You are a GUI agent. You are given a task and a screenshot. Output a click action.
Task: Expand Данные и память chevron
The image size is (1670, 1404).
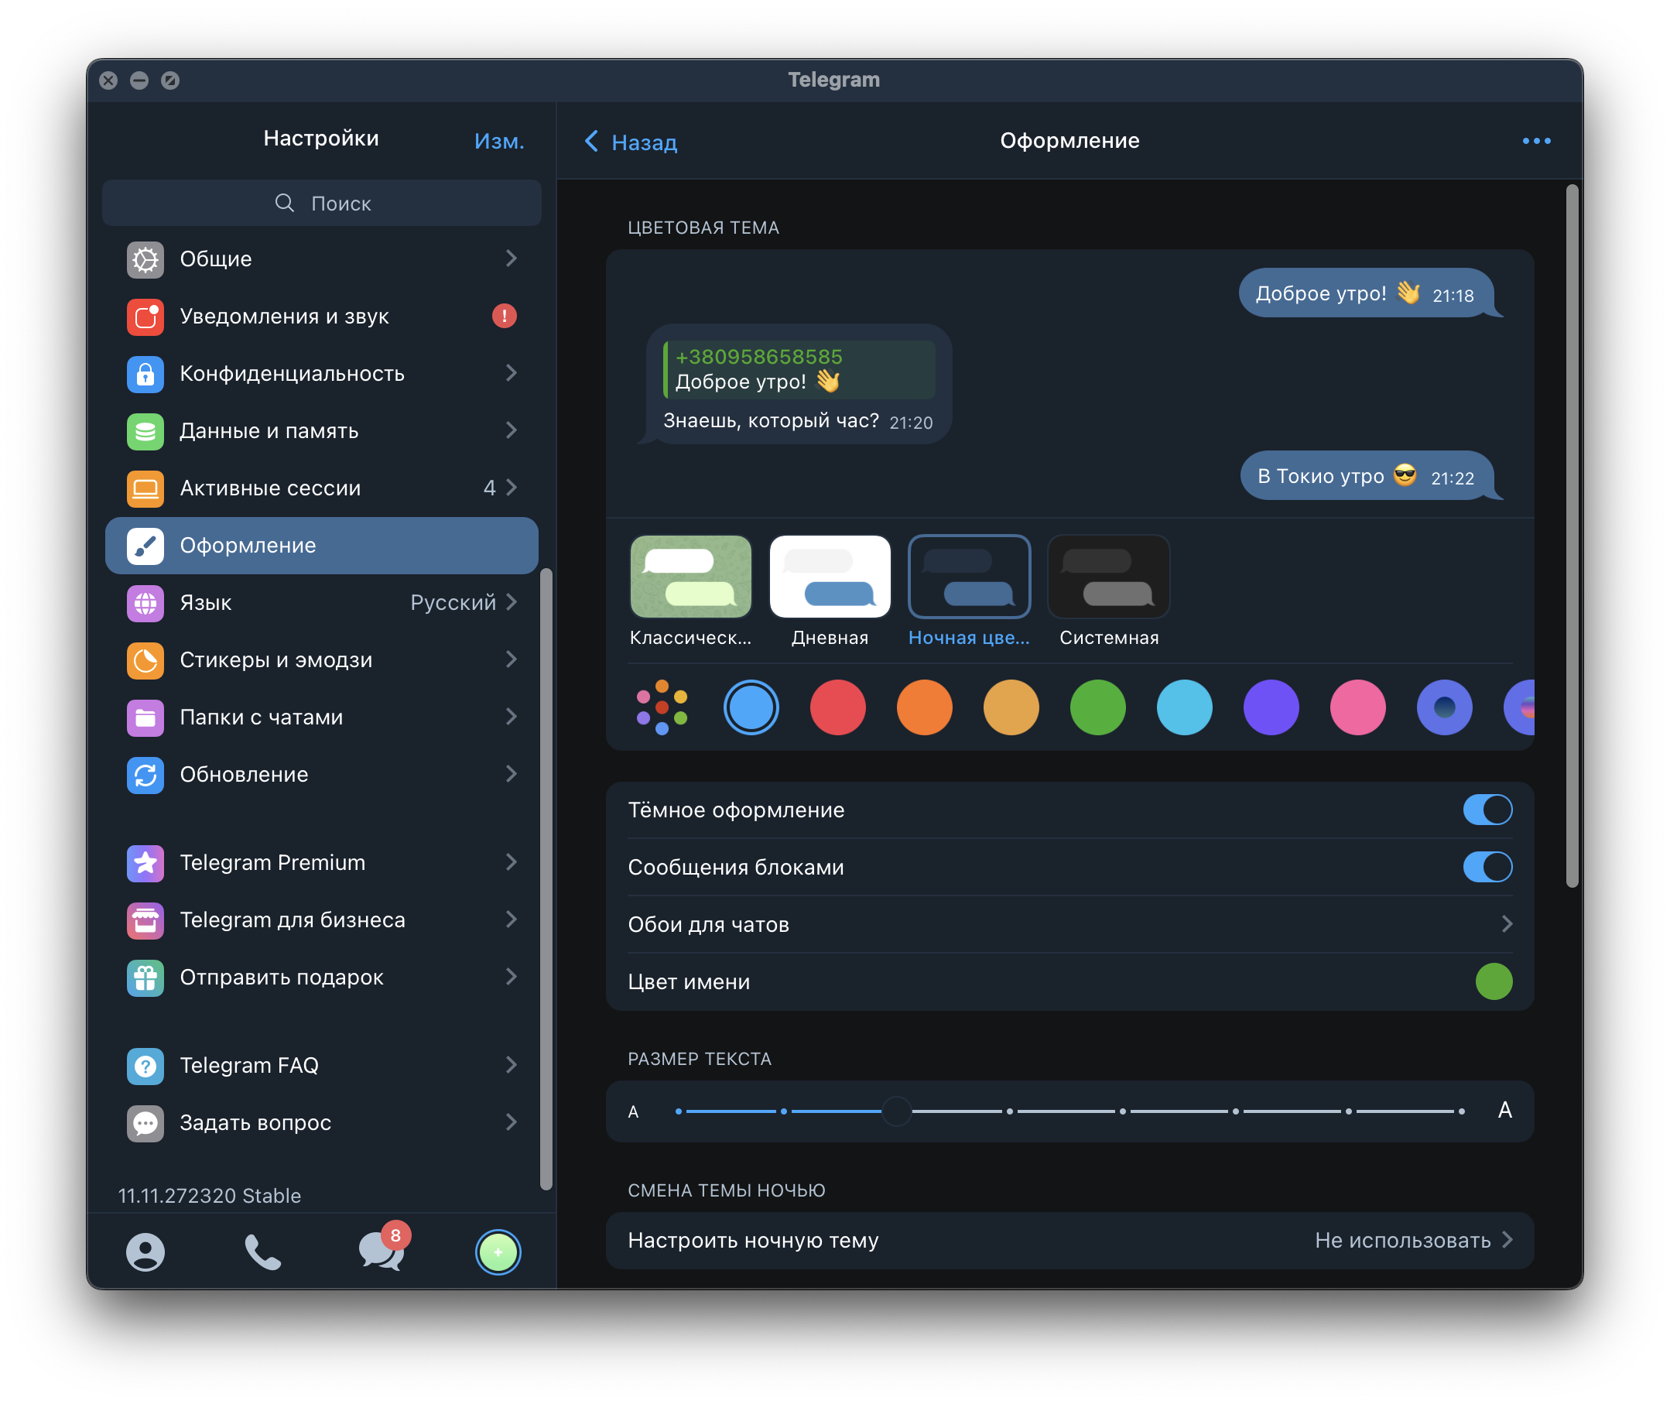(512, 430)
